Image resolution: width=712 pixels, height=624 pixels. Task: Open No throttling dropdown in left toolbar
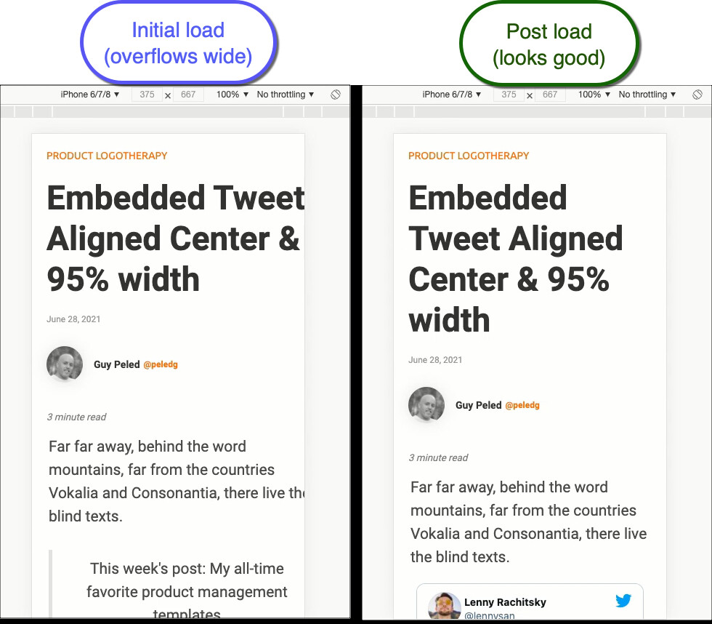(285, 95)
